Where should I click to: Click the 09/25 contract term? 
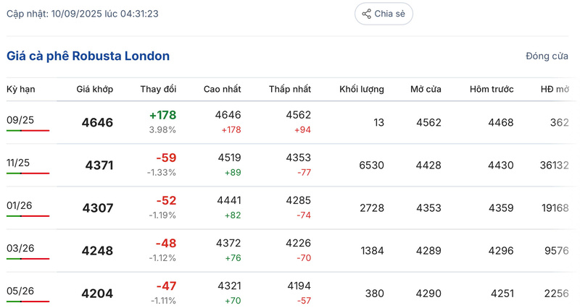20,120
